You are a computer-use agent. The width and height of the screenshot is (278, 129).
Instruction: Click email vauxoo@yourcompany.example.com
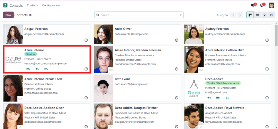point(46,63)
